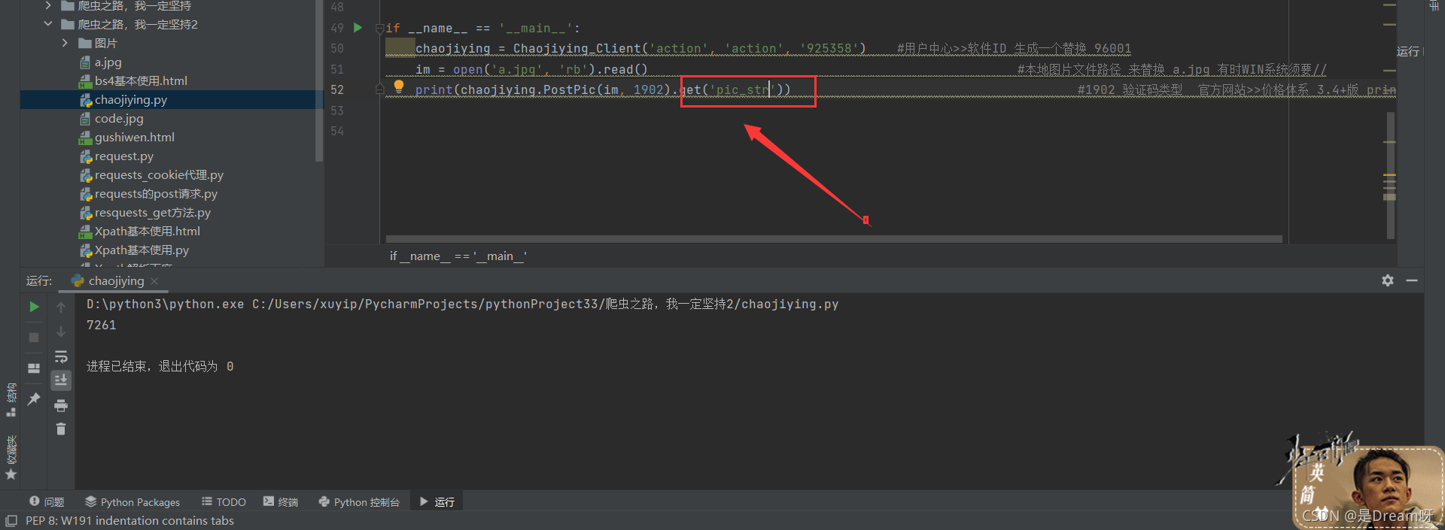Image resolution: width=1445 pixels, height=530 pixels.
Task: Click the gutter run arrow beside line 49
Action: (x=358, y=28)
